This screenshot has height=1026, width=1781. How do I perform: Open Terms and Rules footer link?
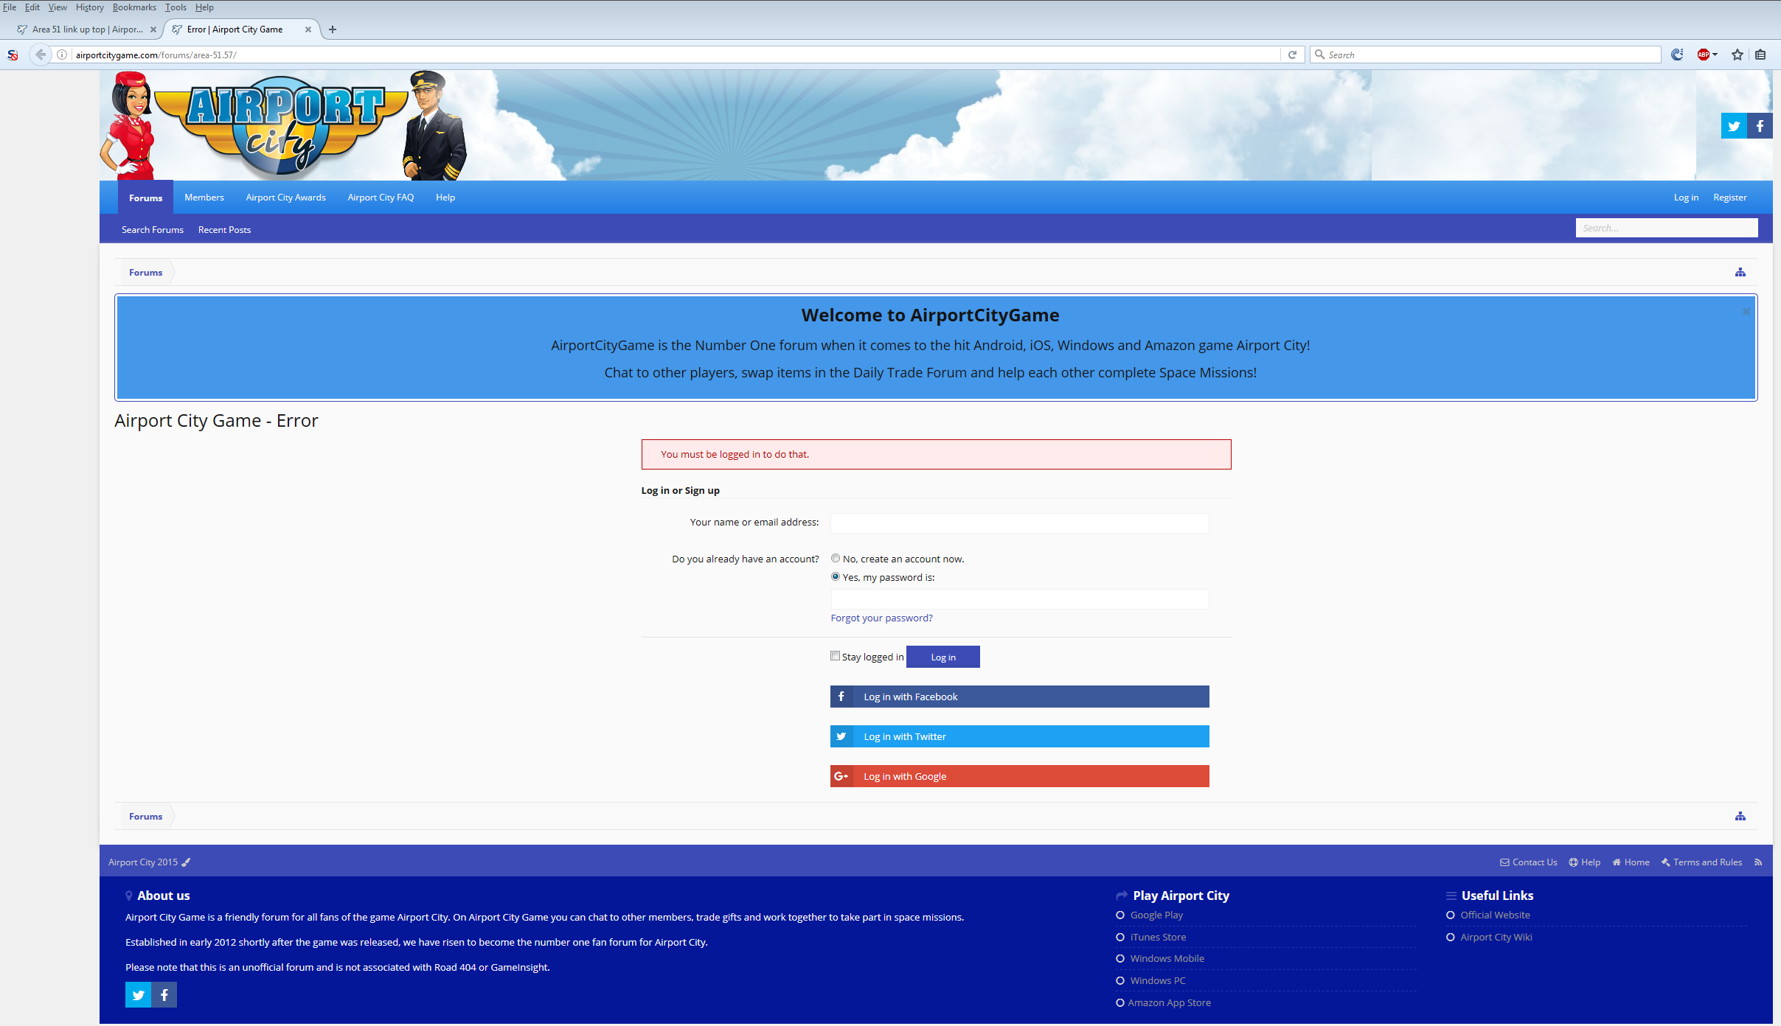[x=1702, y=862]
